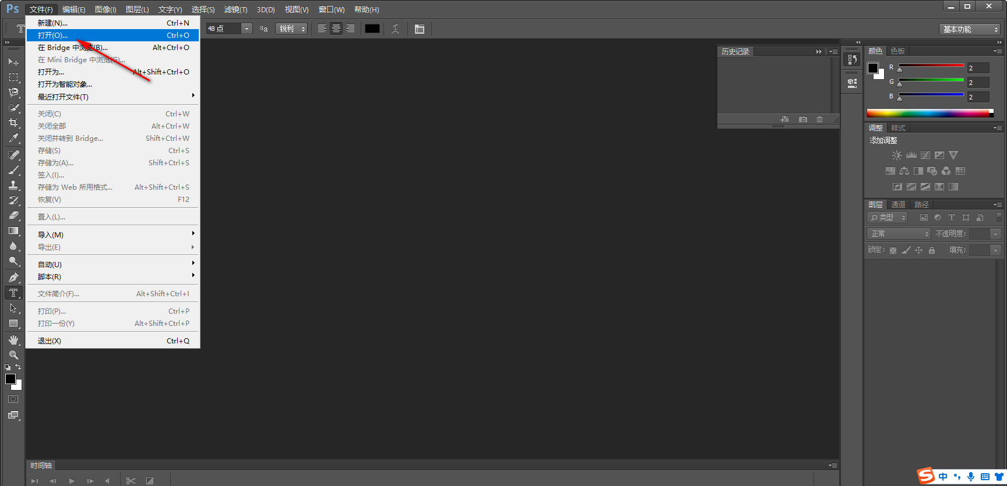Click the red R slider
The height and width of the screenshot is (486, 1007).
(x=931, y=66)
